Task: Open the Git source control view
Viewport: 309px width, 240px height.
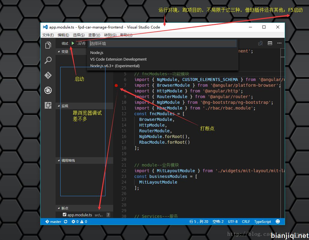Action: 48,75
